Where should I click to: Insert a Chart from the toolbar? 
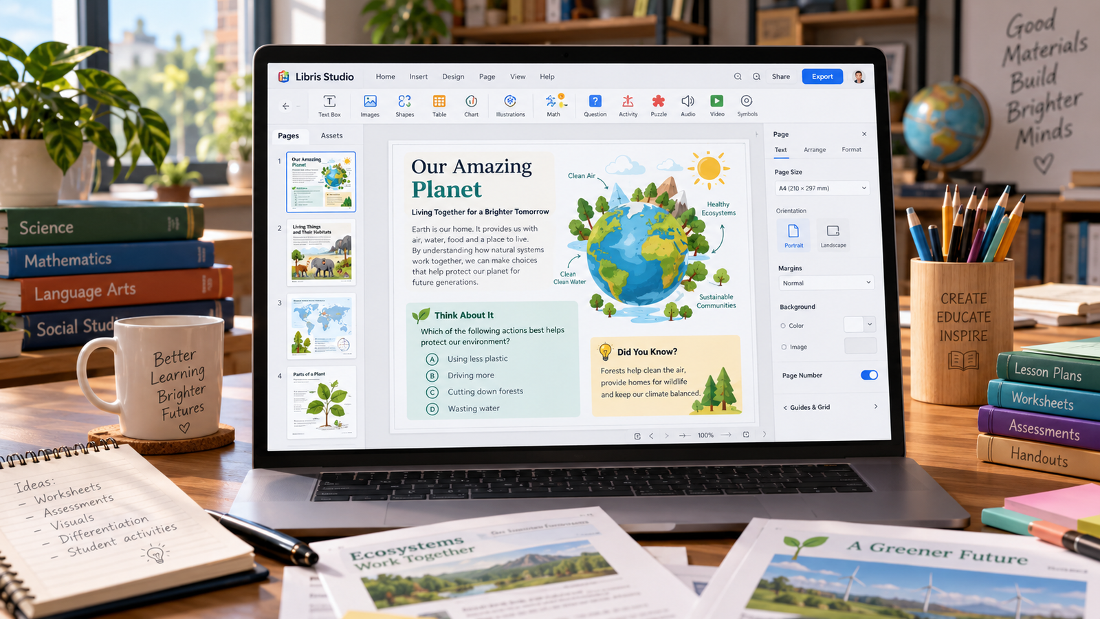pyautogui.click(x=471, y=106)
